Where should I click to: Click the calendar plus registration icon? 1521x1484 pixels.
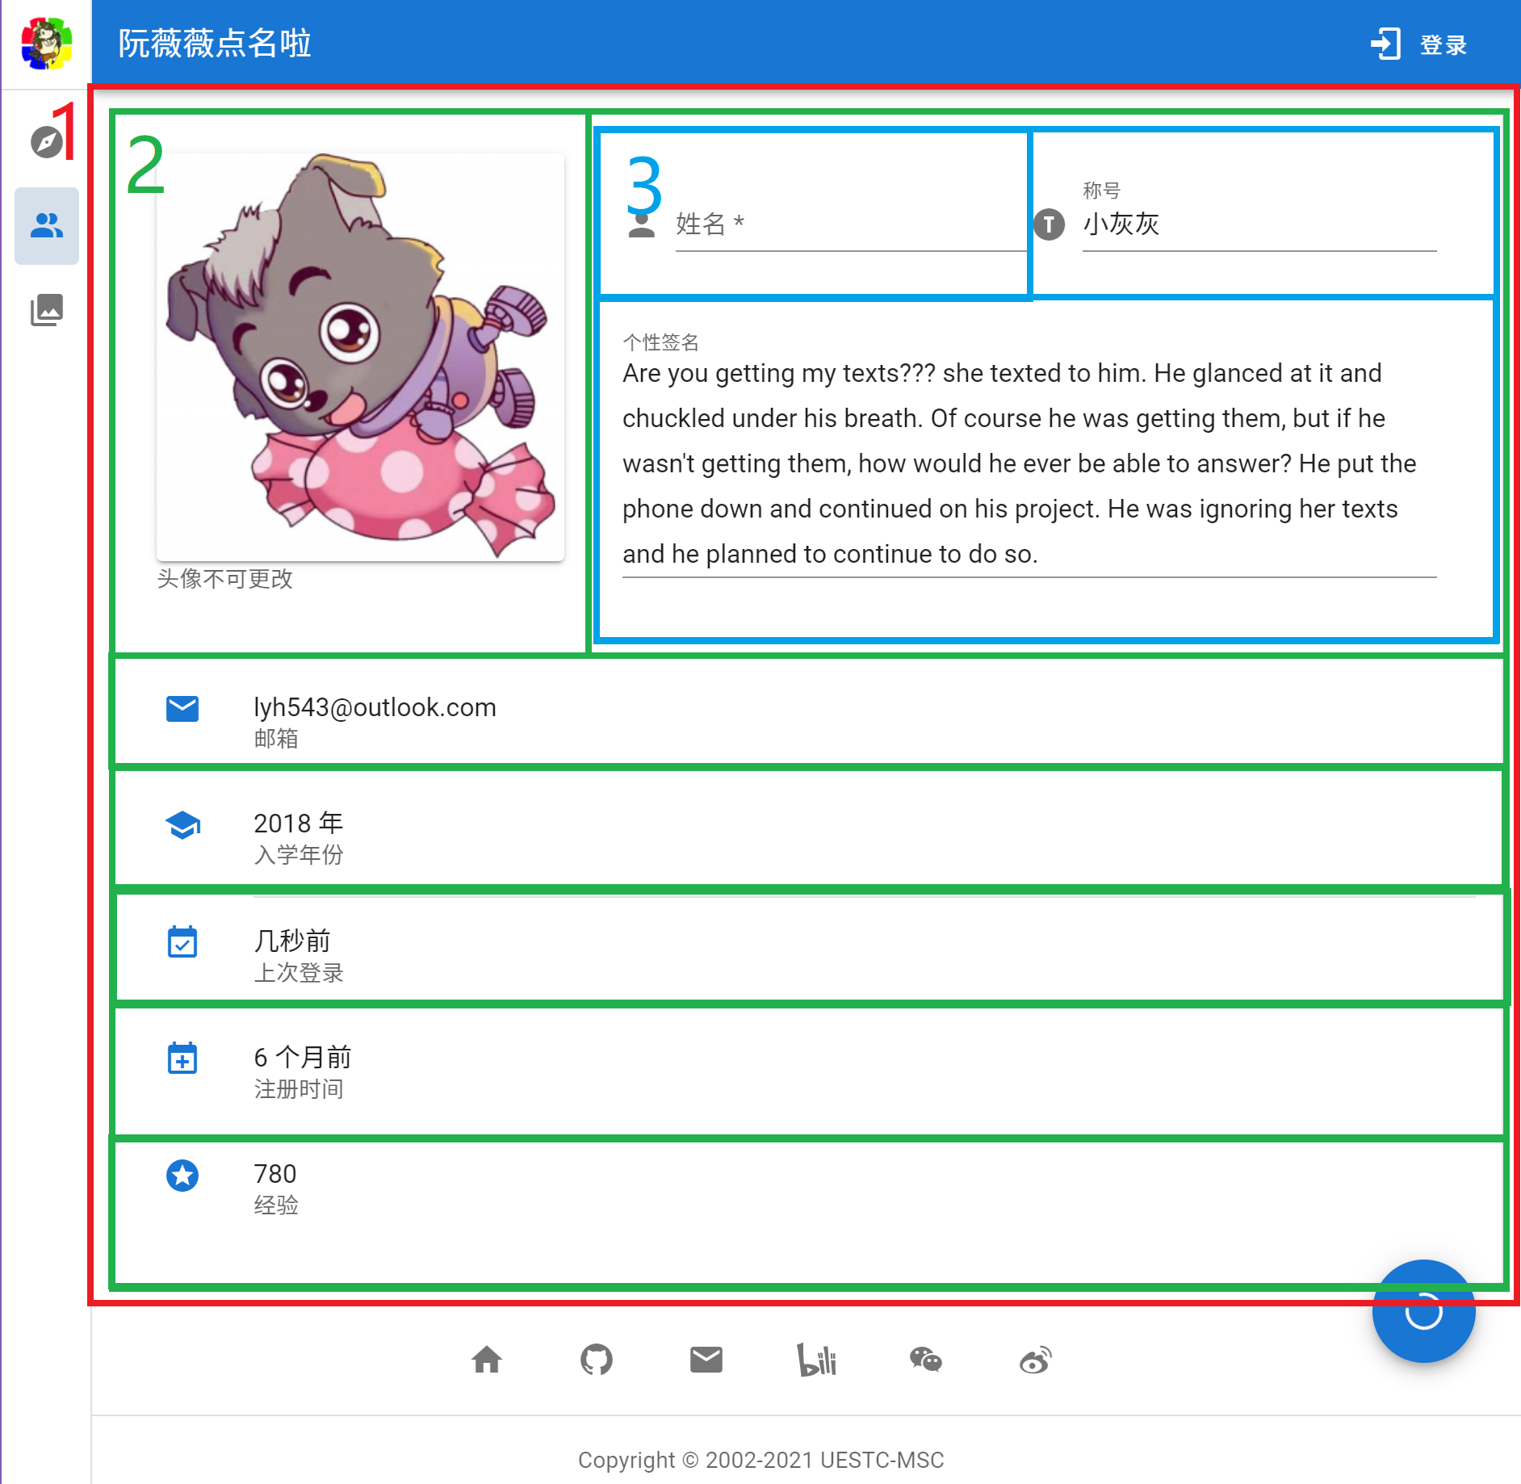(x=182, y=1058)
